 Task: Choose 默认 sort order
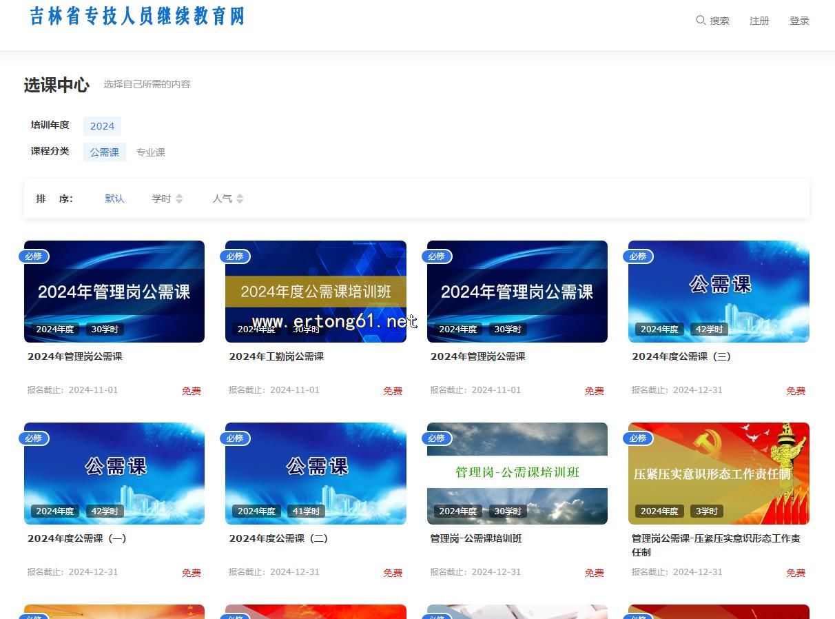point(114,199)
